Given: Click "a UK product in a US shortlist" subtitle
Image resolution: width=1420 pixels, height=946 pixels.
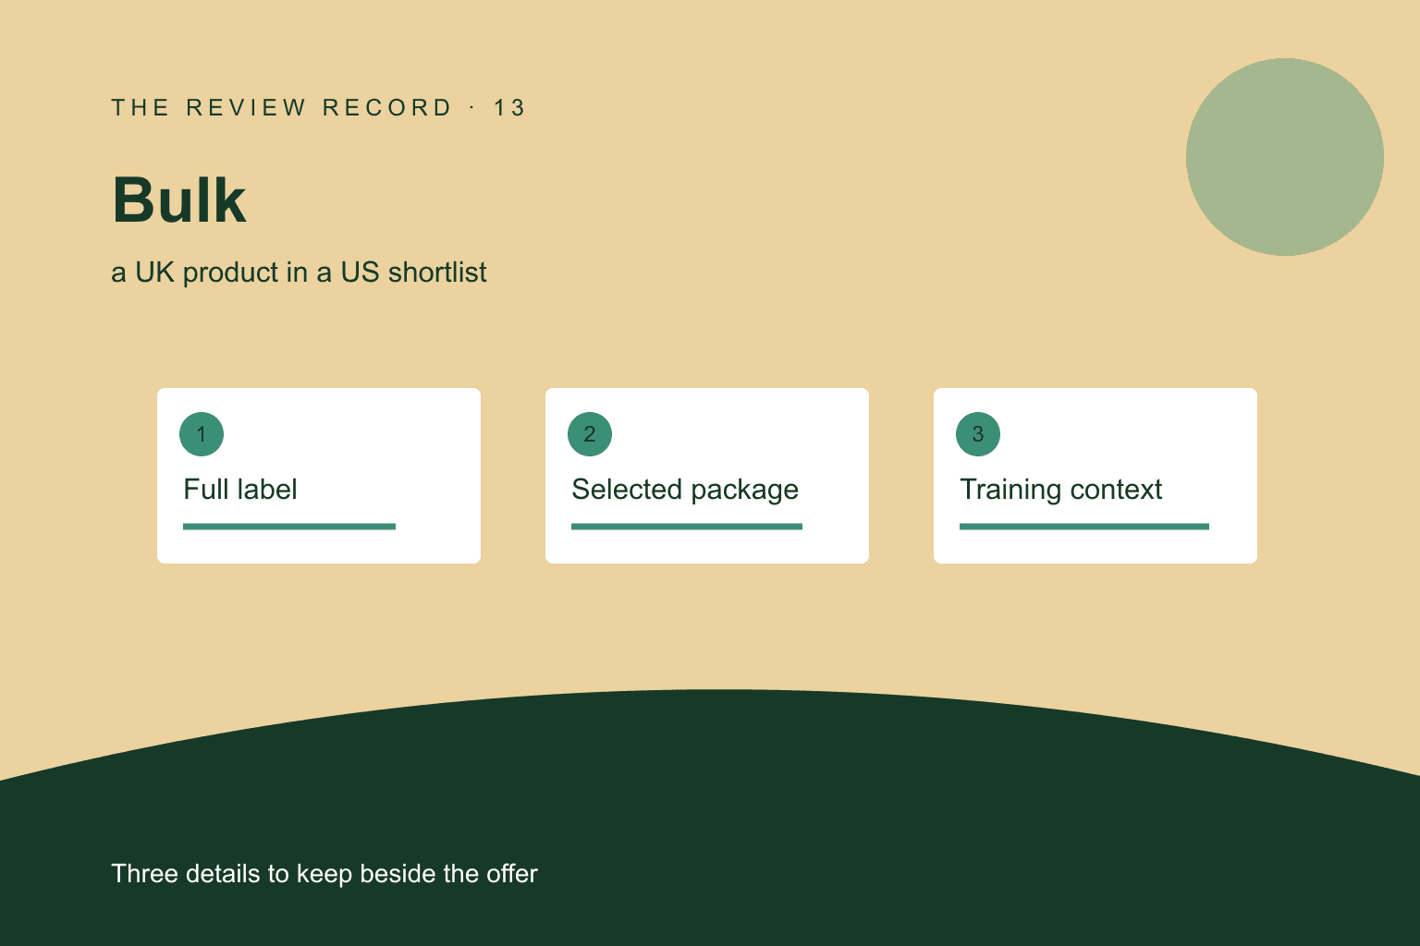Looking at the screenshot, I should (x=299, y=273).
